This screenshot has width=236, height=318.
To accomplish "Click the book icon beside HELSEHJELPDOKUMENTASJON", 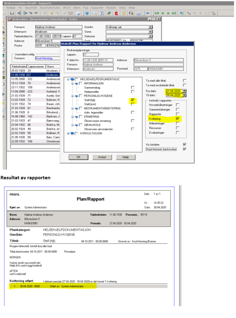I will 72,79.
